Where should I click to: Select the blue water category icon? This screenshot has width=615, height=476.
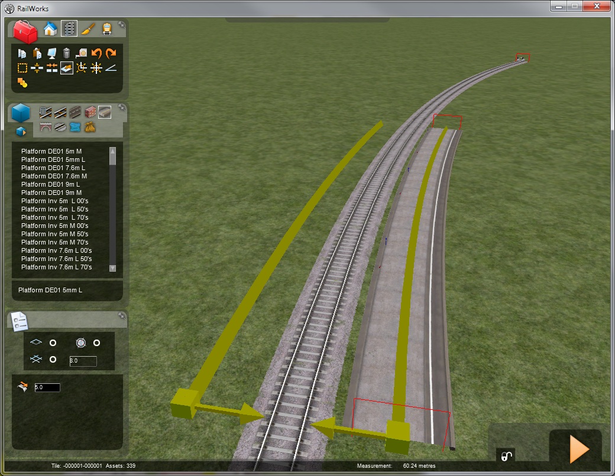(x=75, y=128)
